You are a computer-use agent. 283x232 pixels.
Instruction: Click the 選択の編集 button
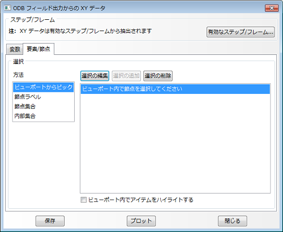[x=95, y=76]
